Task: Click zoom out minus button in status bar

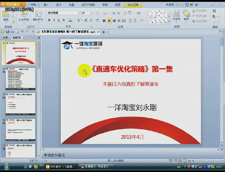Action: 197,161
